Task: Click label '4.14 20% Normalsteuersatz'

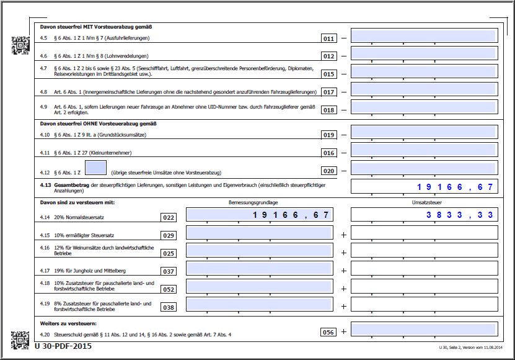Action: pos(73,217)
